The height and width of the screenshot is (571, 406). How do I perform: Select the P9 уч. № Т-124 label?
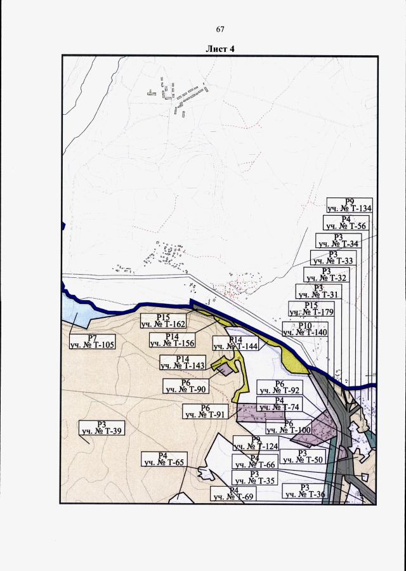tap(256, 443)
